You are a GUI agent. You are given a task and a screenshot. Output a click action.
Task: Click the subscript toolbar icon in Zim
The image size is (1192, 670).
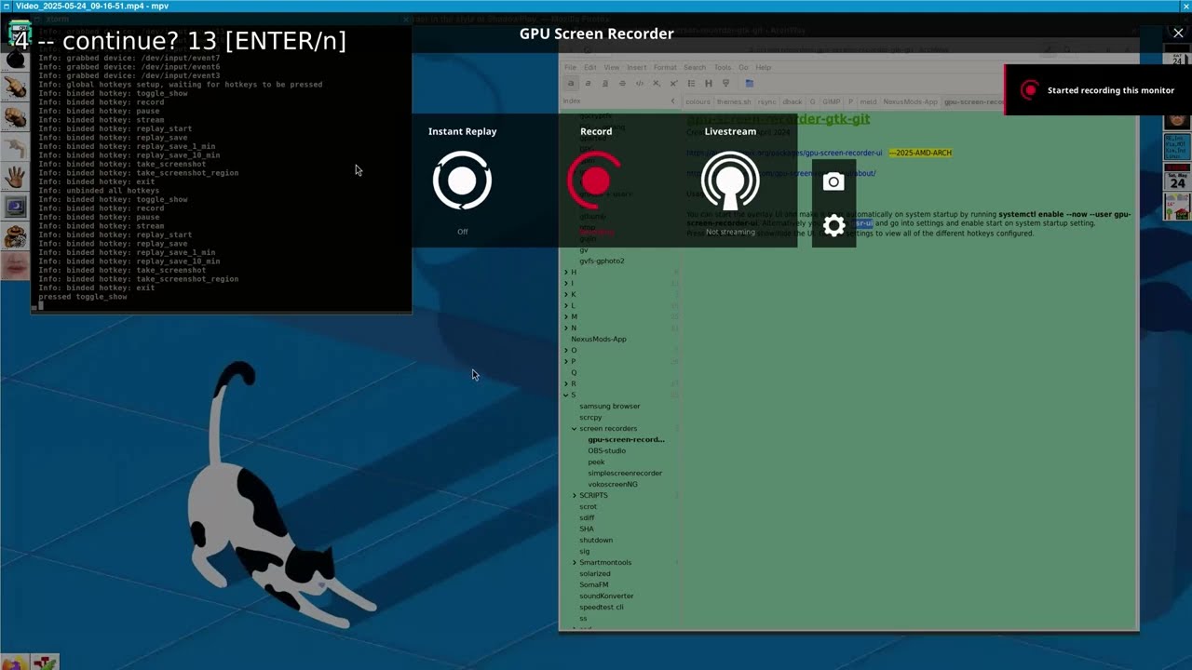click(657, 83)
